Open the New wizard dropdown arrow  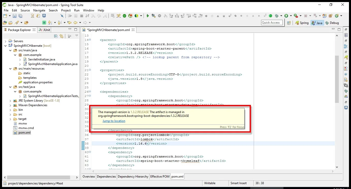coord(10,16)
